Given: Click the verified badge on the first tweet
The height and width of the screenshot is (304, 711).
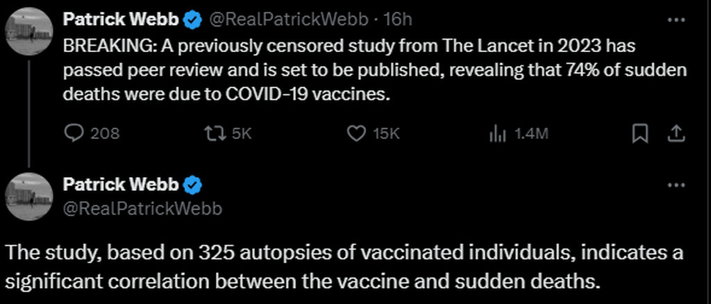Looking at the screenshot, I should pos(192,20).
